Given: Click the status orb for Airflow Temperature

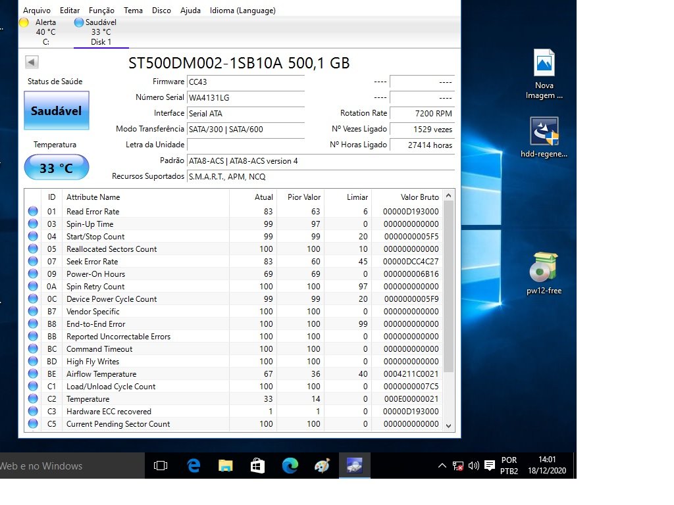Looking at the screenshot, I should pos(33,374).
